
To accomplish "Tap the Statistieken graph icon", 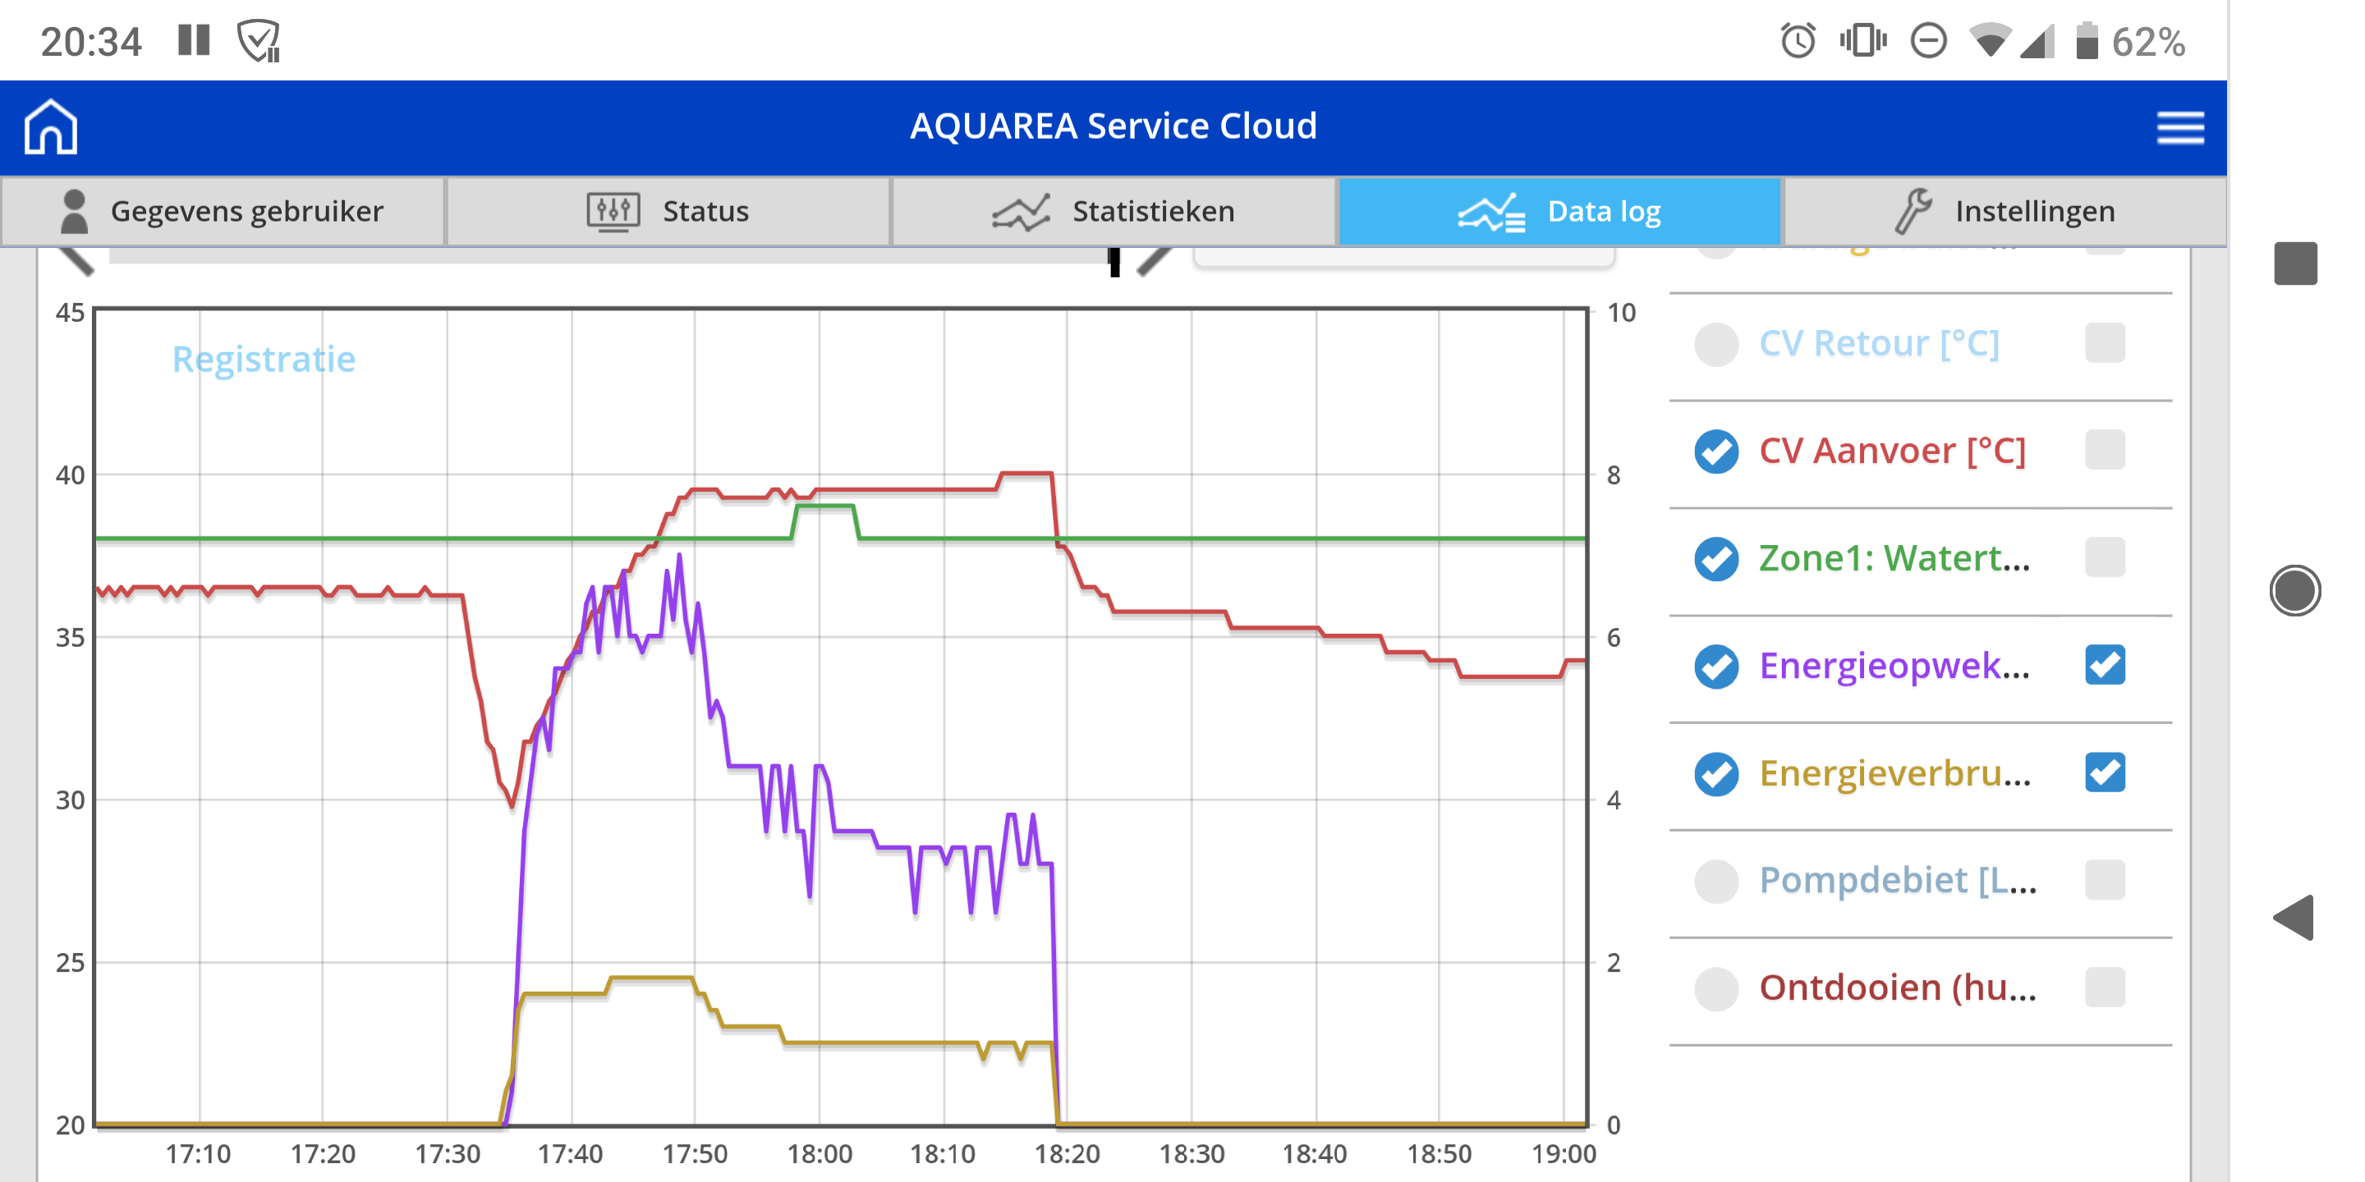I will click(1020, 212).
